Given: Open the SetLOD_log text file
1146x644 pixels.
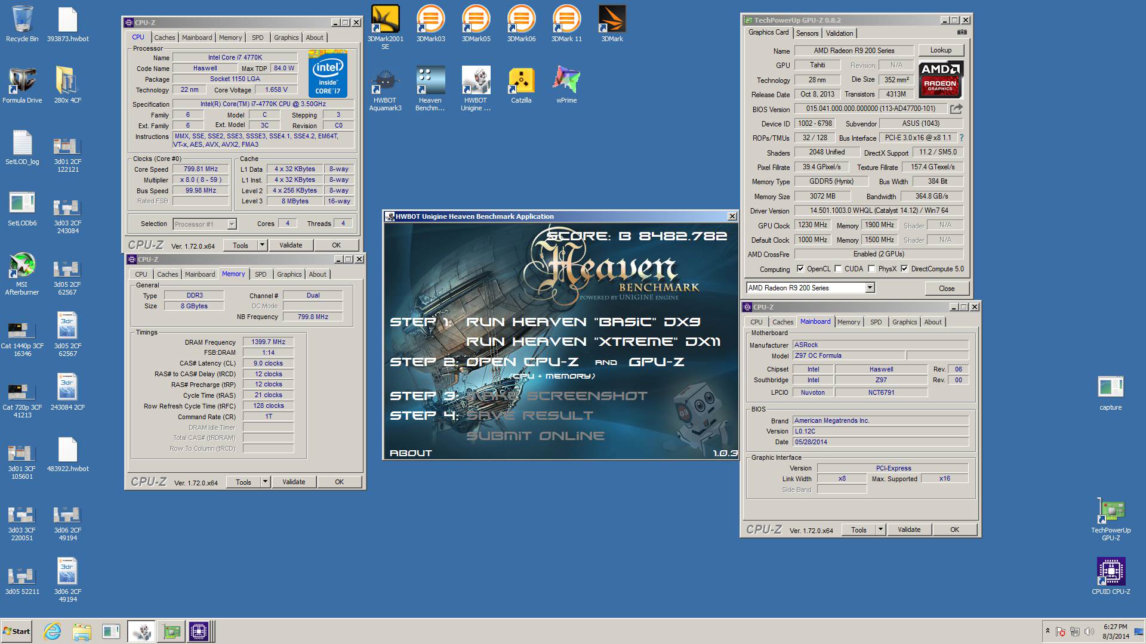Looking at the screenshot, I should tap(22, 147).
